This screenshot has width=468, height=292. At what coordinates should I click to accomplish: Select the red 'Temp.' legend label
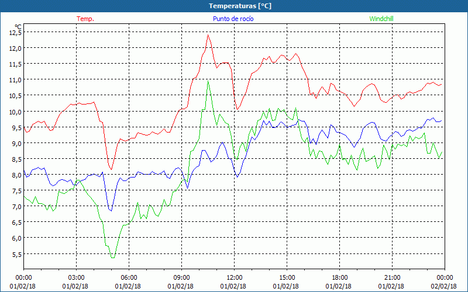[x=85, y=19]
